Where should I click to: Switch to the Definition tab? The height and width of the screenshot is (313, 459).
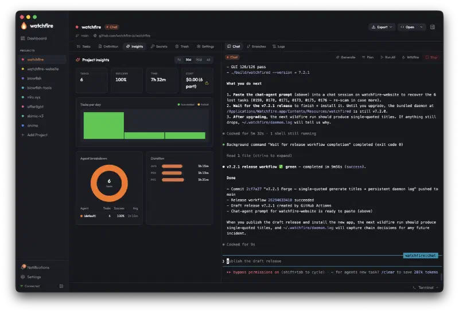pyautogui.click(x=108, y=46)
